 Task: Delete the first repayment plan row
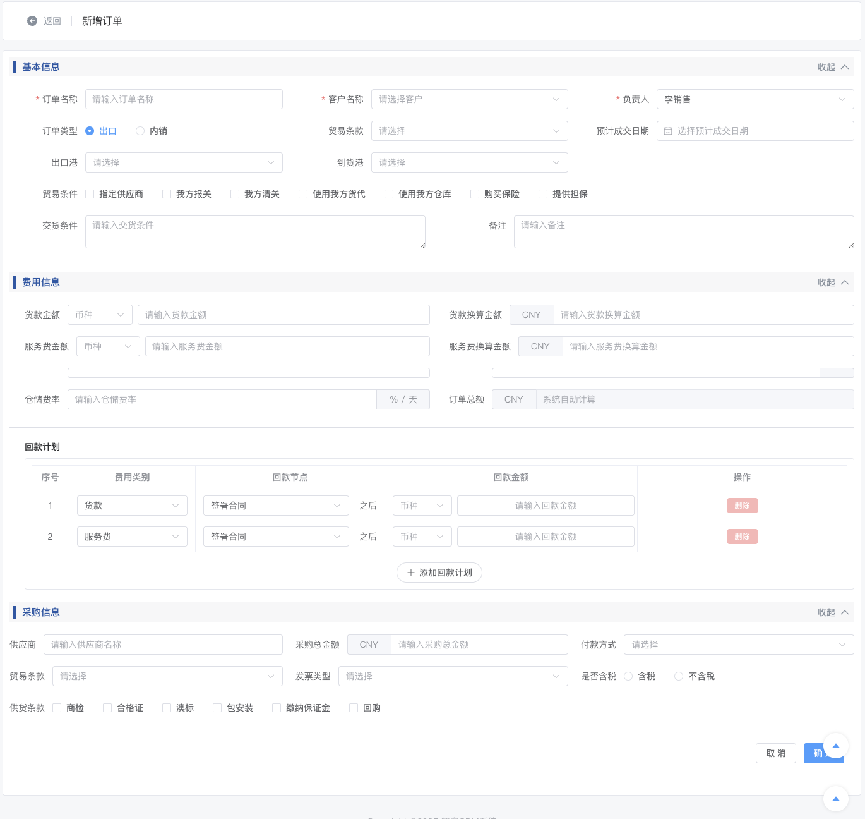(x=742, y=506)
